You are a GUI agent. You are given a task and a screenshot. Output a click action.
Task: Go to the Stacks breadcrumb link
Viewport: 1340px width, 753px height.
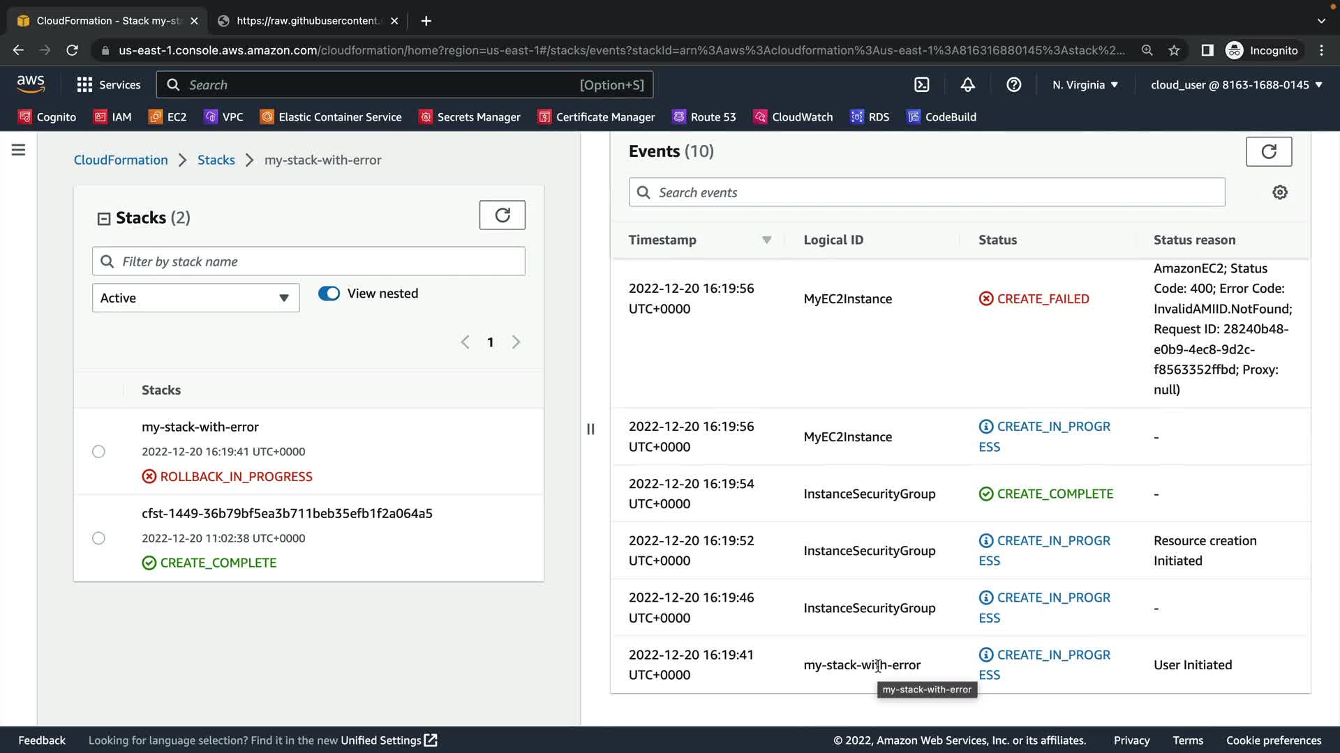tap(216, 160)
